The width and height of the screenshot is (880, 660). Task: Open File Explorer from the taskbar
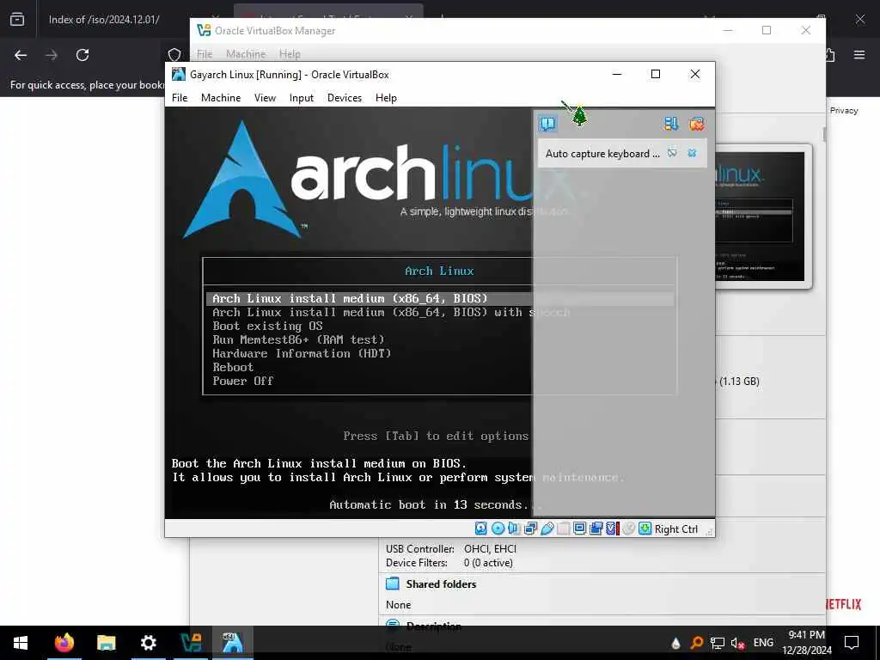pos(106,643)
